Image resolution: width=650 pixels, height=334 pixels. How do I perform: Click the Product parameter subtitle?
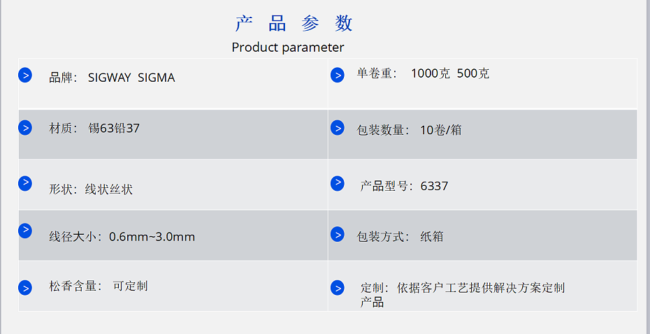pyautogui.click(x=288, y=48)
